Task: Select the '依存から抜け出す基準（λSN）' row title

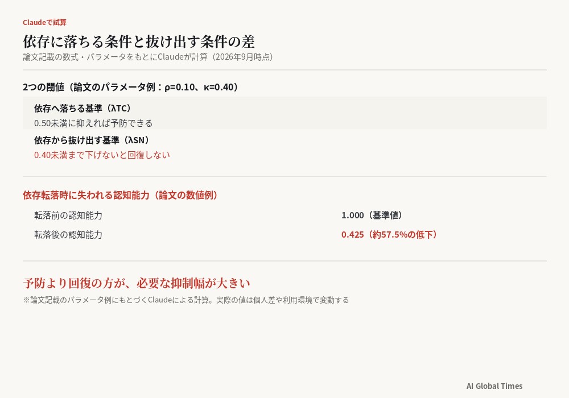Action: pos(93,140)
